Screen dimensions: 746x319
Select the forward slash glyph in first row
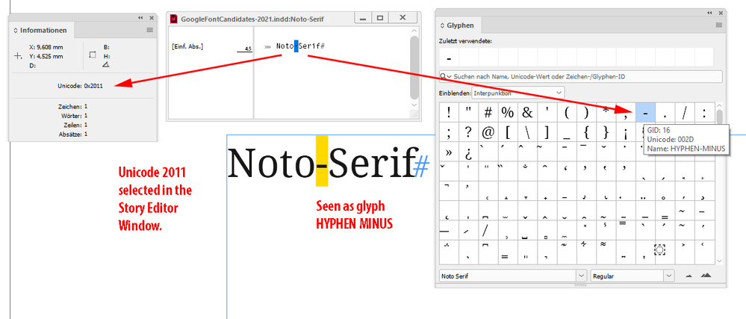[685, 112]
